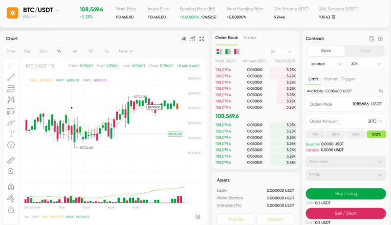
Task: Choose the horizontal lines tool
Action: click(x=11, y=88)
